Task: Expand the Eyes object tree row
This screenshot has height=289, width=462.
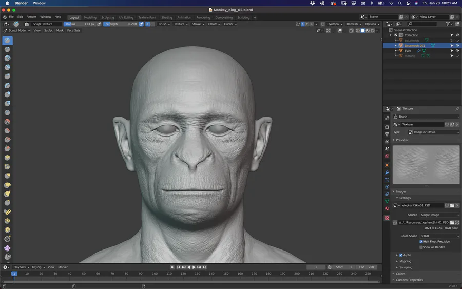Action: click(x=396, y=51)
